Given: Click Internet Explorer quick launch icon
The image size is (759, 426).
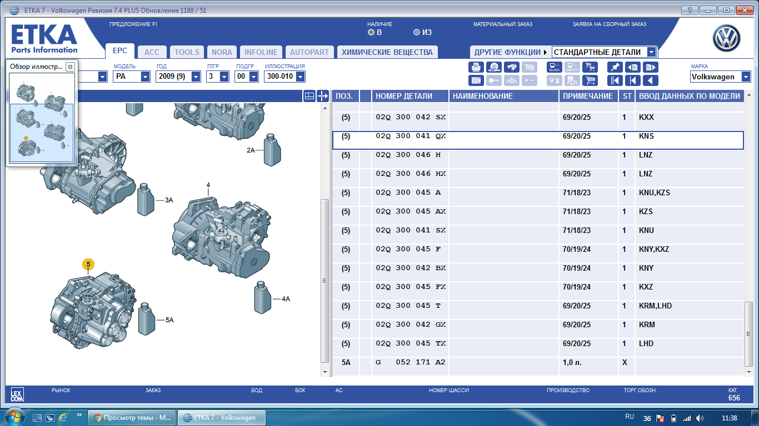Looking at the screenshot, I should (63, 418).
